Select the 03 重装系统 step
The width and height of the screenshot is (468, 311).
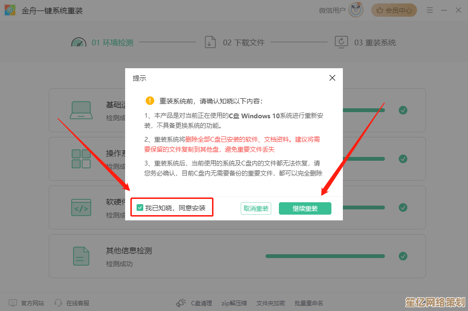pos(375,42)
